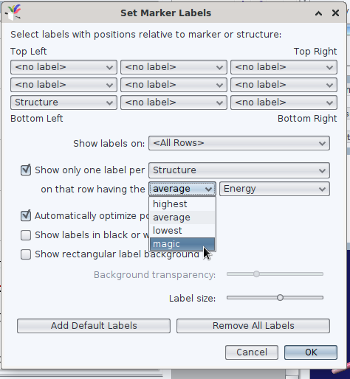The width and height of the screenshot is (350, 379).
Task: Click the Remove All Labels button
Action: pyautogui.click(x=253, y=326)
